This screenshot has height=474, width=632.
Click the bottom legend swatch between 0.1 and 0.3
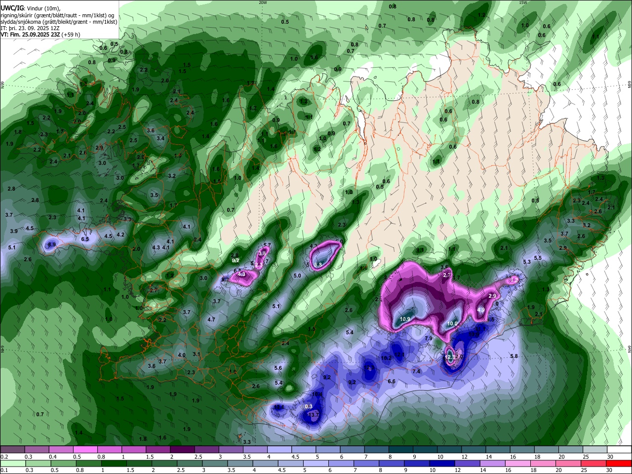pos(12,464)
